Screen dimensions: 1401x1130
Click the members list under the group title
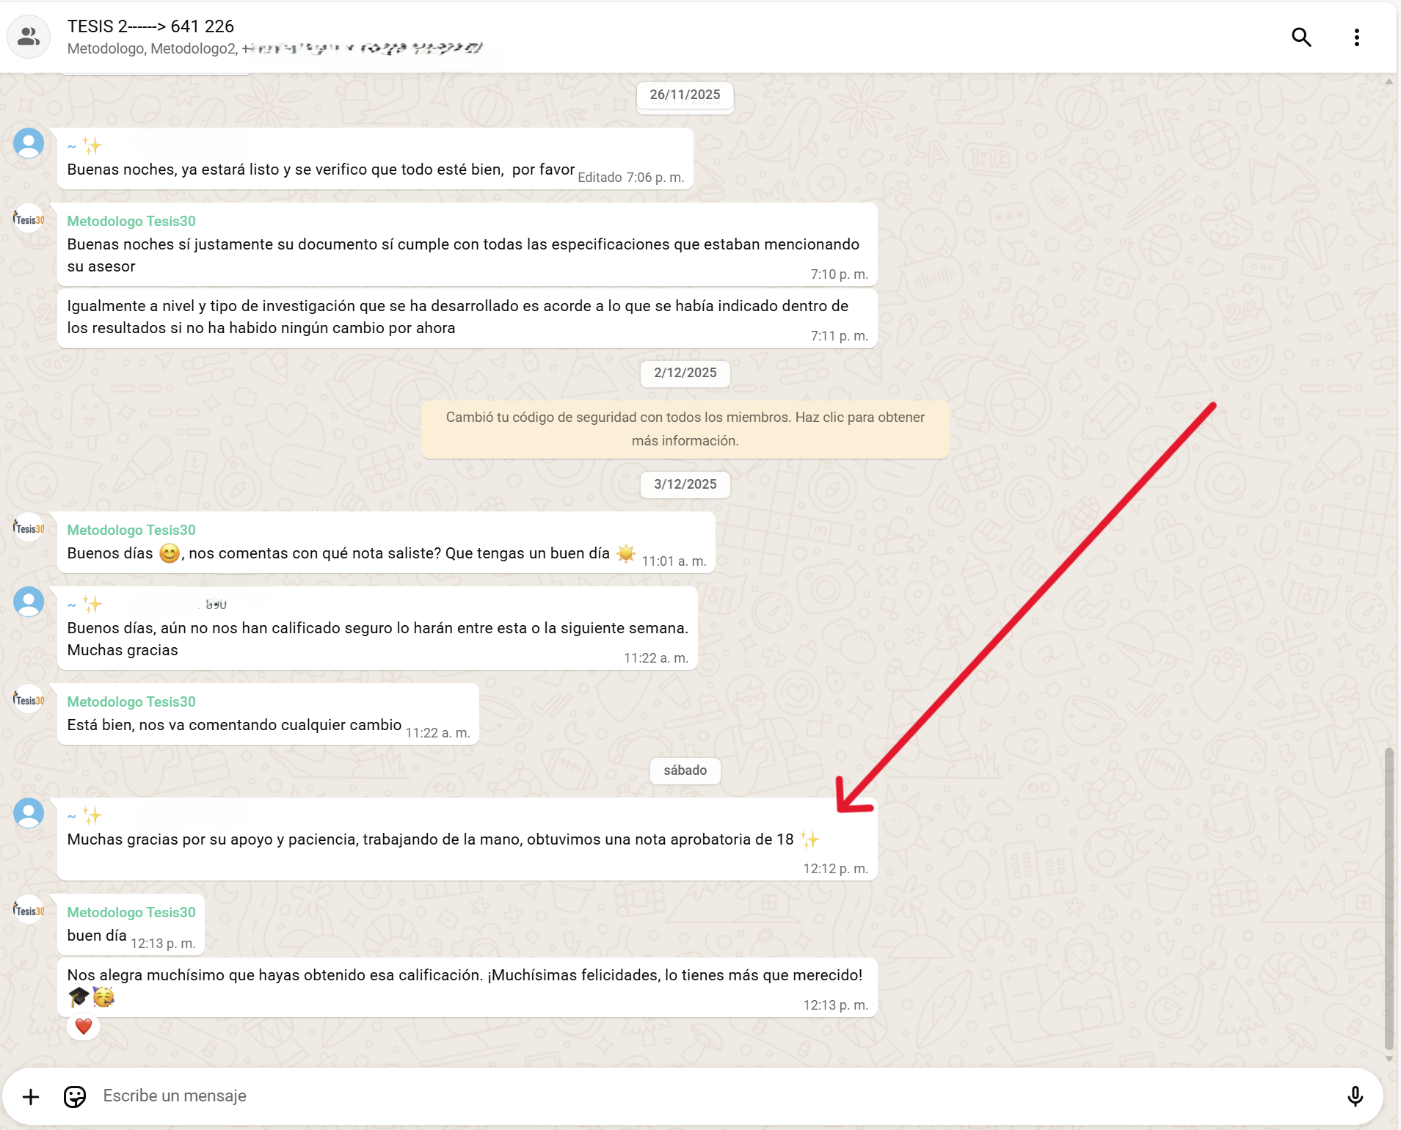[x=275, y=48]
